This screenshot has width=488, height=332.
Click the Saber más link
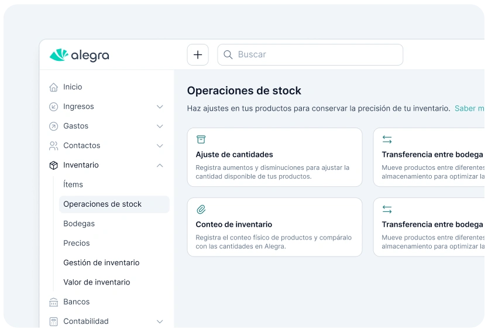[469, 108]
